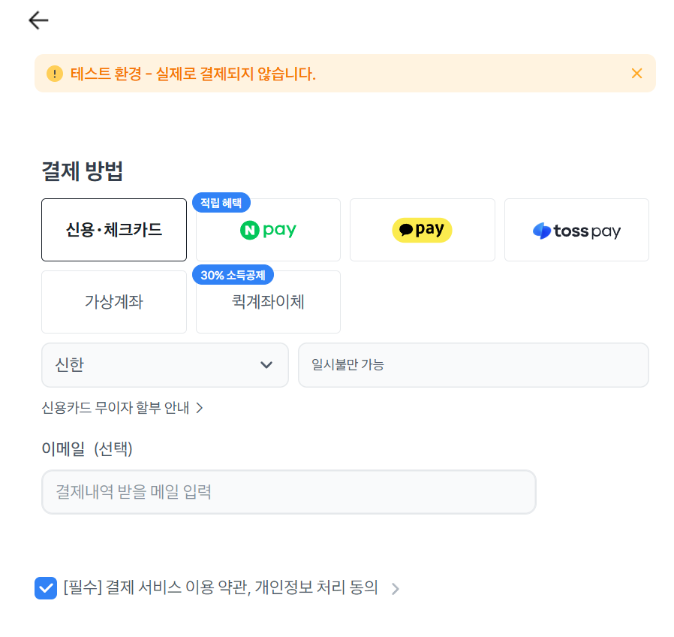Uncheck the 필수 결제 서비스 약관 checkbox
The image size is (674, 637).
(46, 587)
